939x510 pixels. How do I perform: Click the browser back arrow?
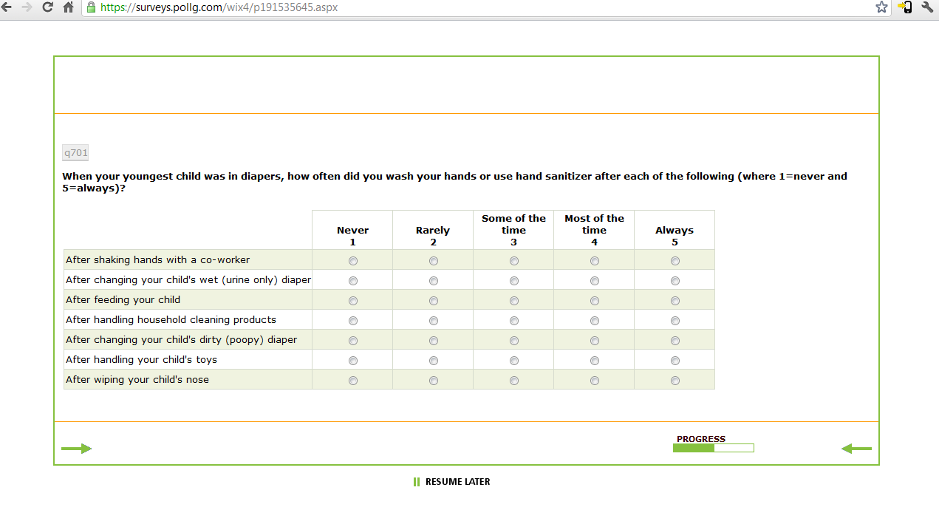tap(6, 7)
